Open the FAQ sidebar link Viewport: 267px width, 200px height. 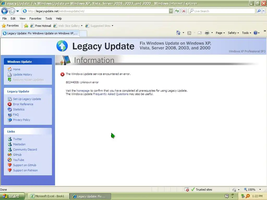coord(16,115)
